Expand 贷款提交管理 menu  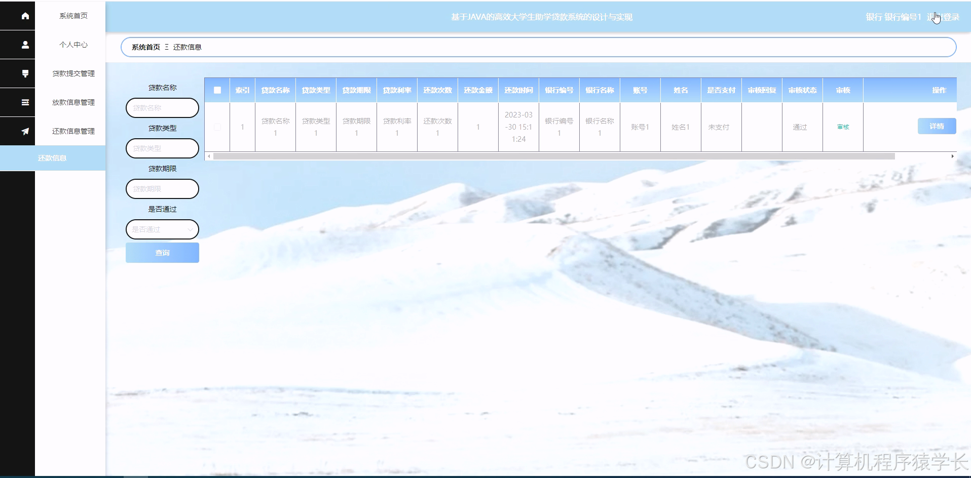(73, 73)
